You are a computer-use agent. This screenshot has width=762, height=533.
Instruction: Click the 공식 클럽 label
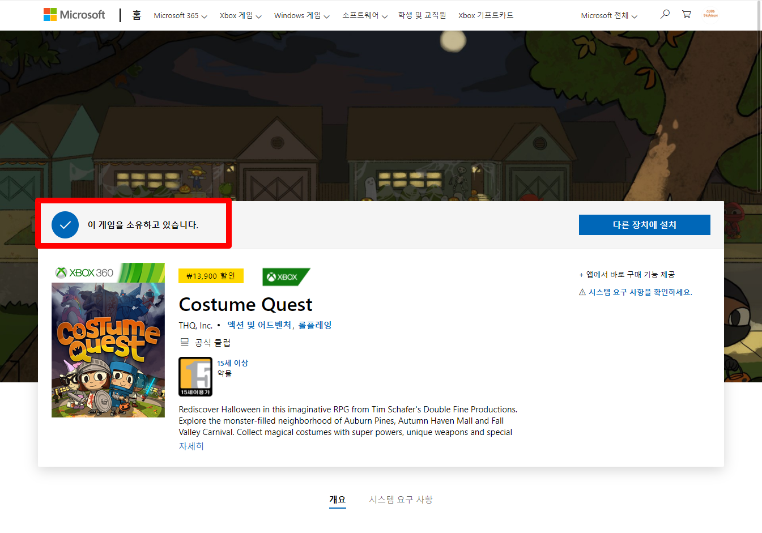click(x=212, y=343)
